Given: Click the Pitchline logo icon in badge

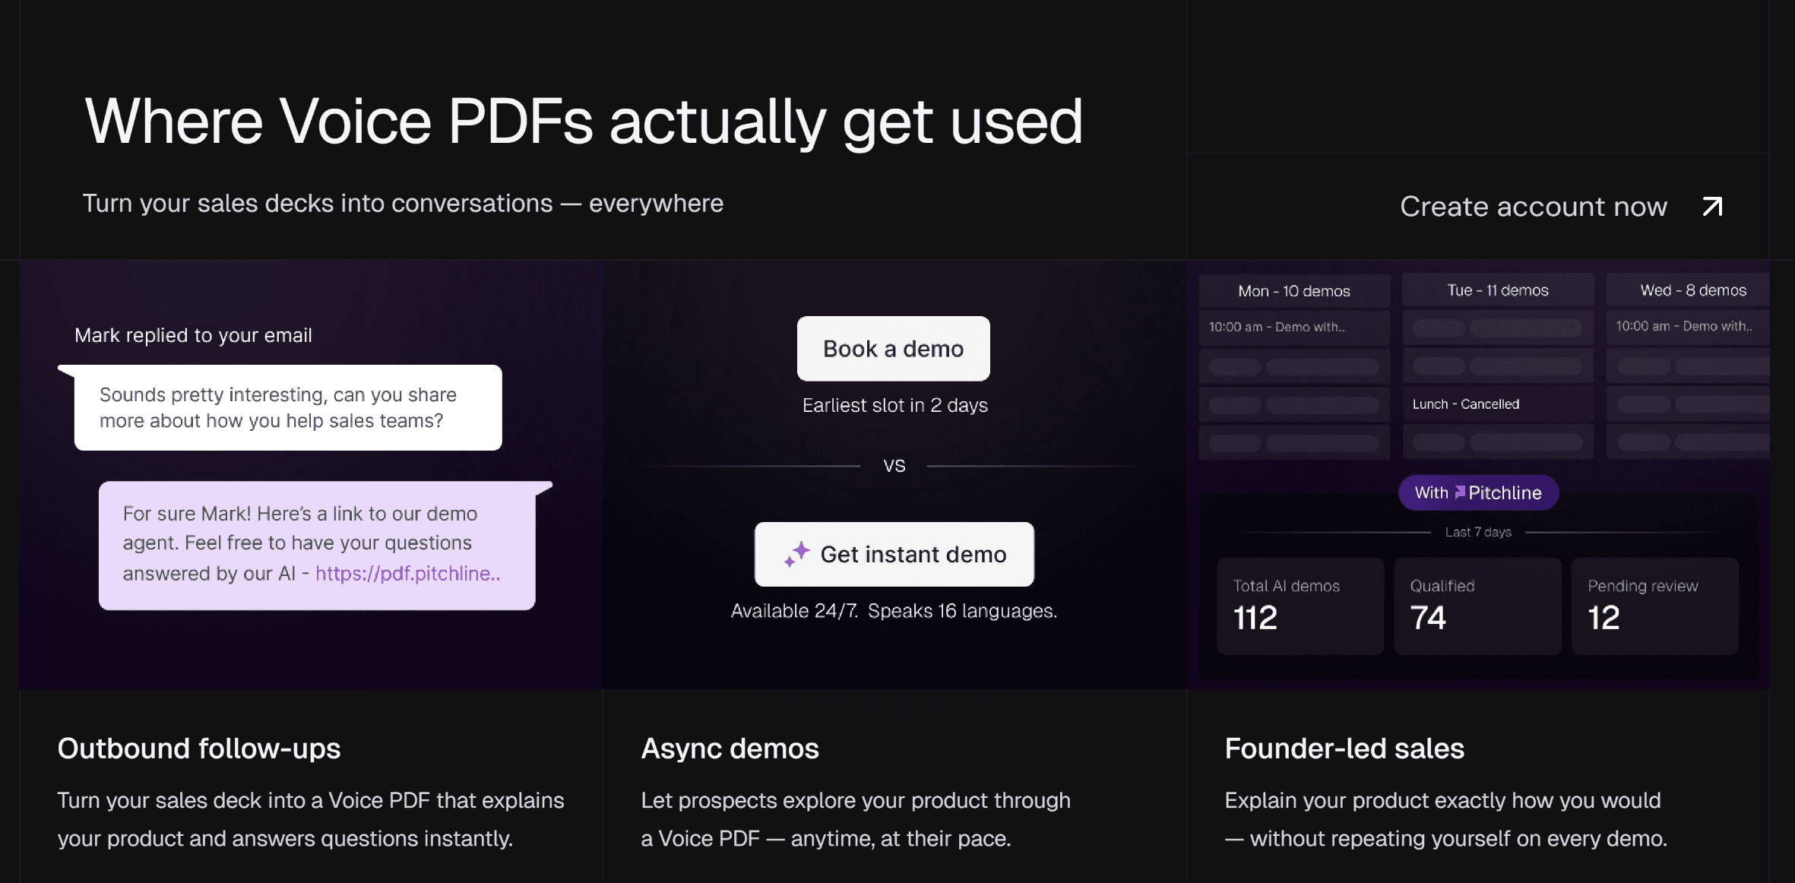Looking at the screenshot, I should coord(1459,492).
